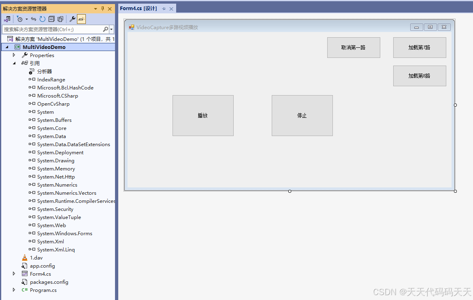Select System.Core reference

[51, 128]
